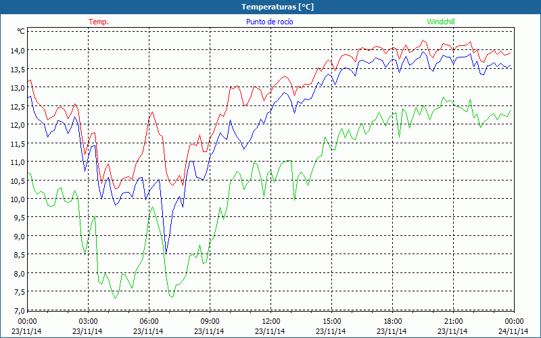Click the '18:00' time axis label
This screenshot has width=541, height=338.
coord(392,322)
